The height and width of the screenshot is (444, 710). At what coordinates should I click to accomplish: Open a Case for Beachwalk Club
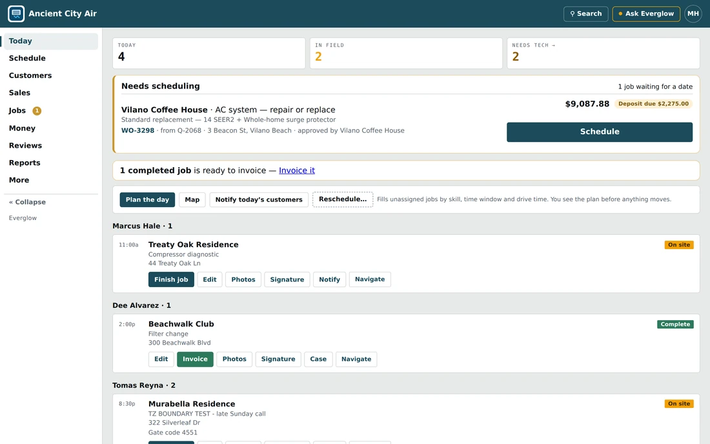(318, 359)
